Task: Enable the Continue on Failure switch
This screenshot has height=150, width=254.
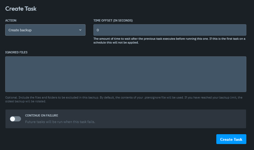Action: point(15,119)
